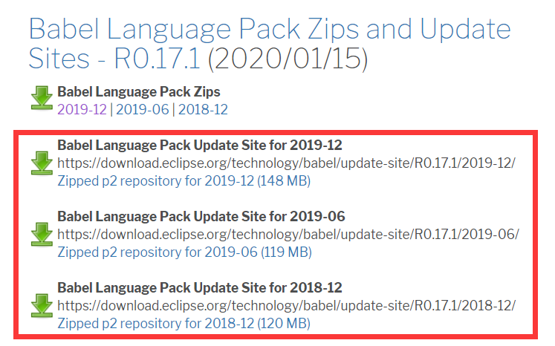This screenshot has width=555, height=346.
Task: Click the update-site URL ending in R0.17.1/2018-12/
Action: pyautogui.click(x=286, y=306)
